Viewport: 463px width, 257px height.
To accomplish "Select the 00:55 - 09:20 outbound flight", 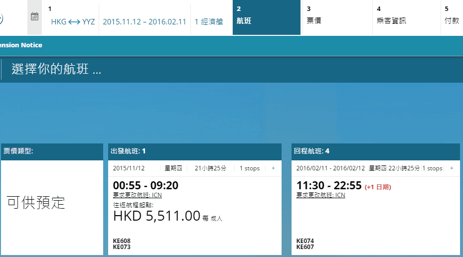I will pyautogui.click(x=146, y=186).
